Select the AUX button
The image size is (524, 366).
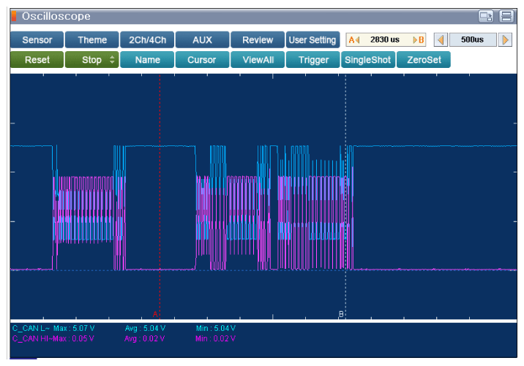[x=202, y=40]
